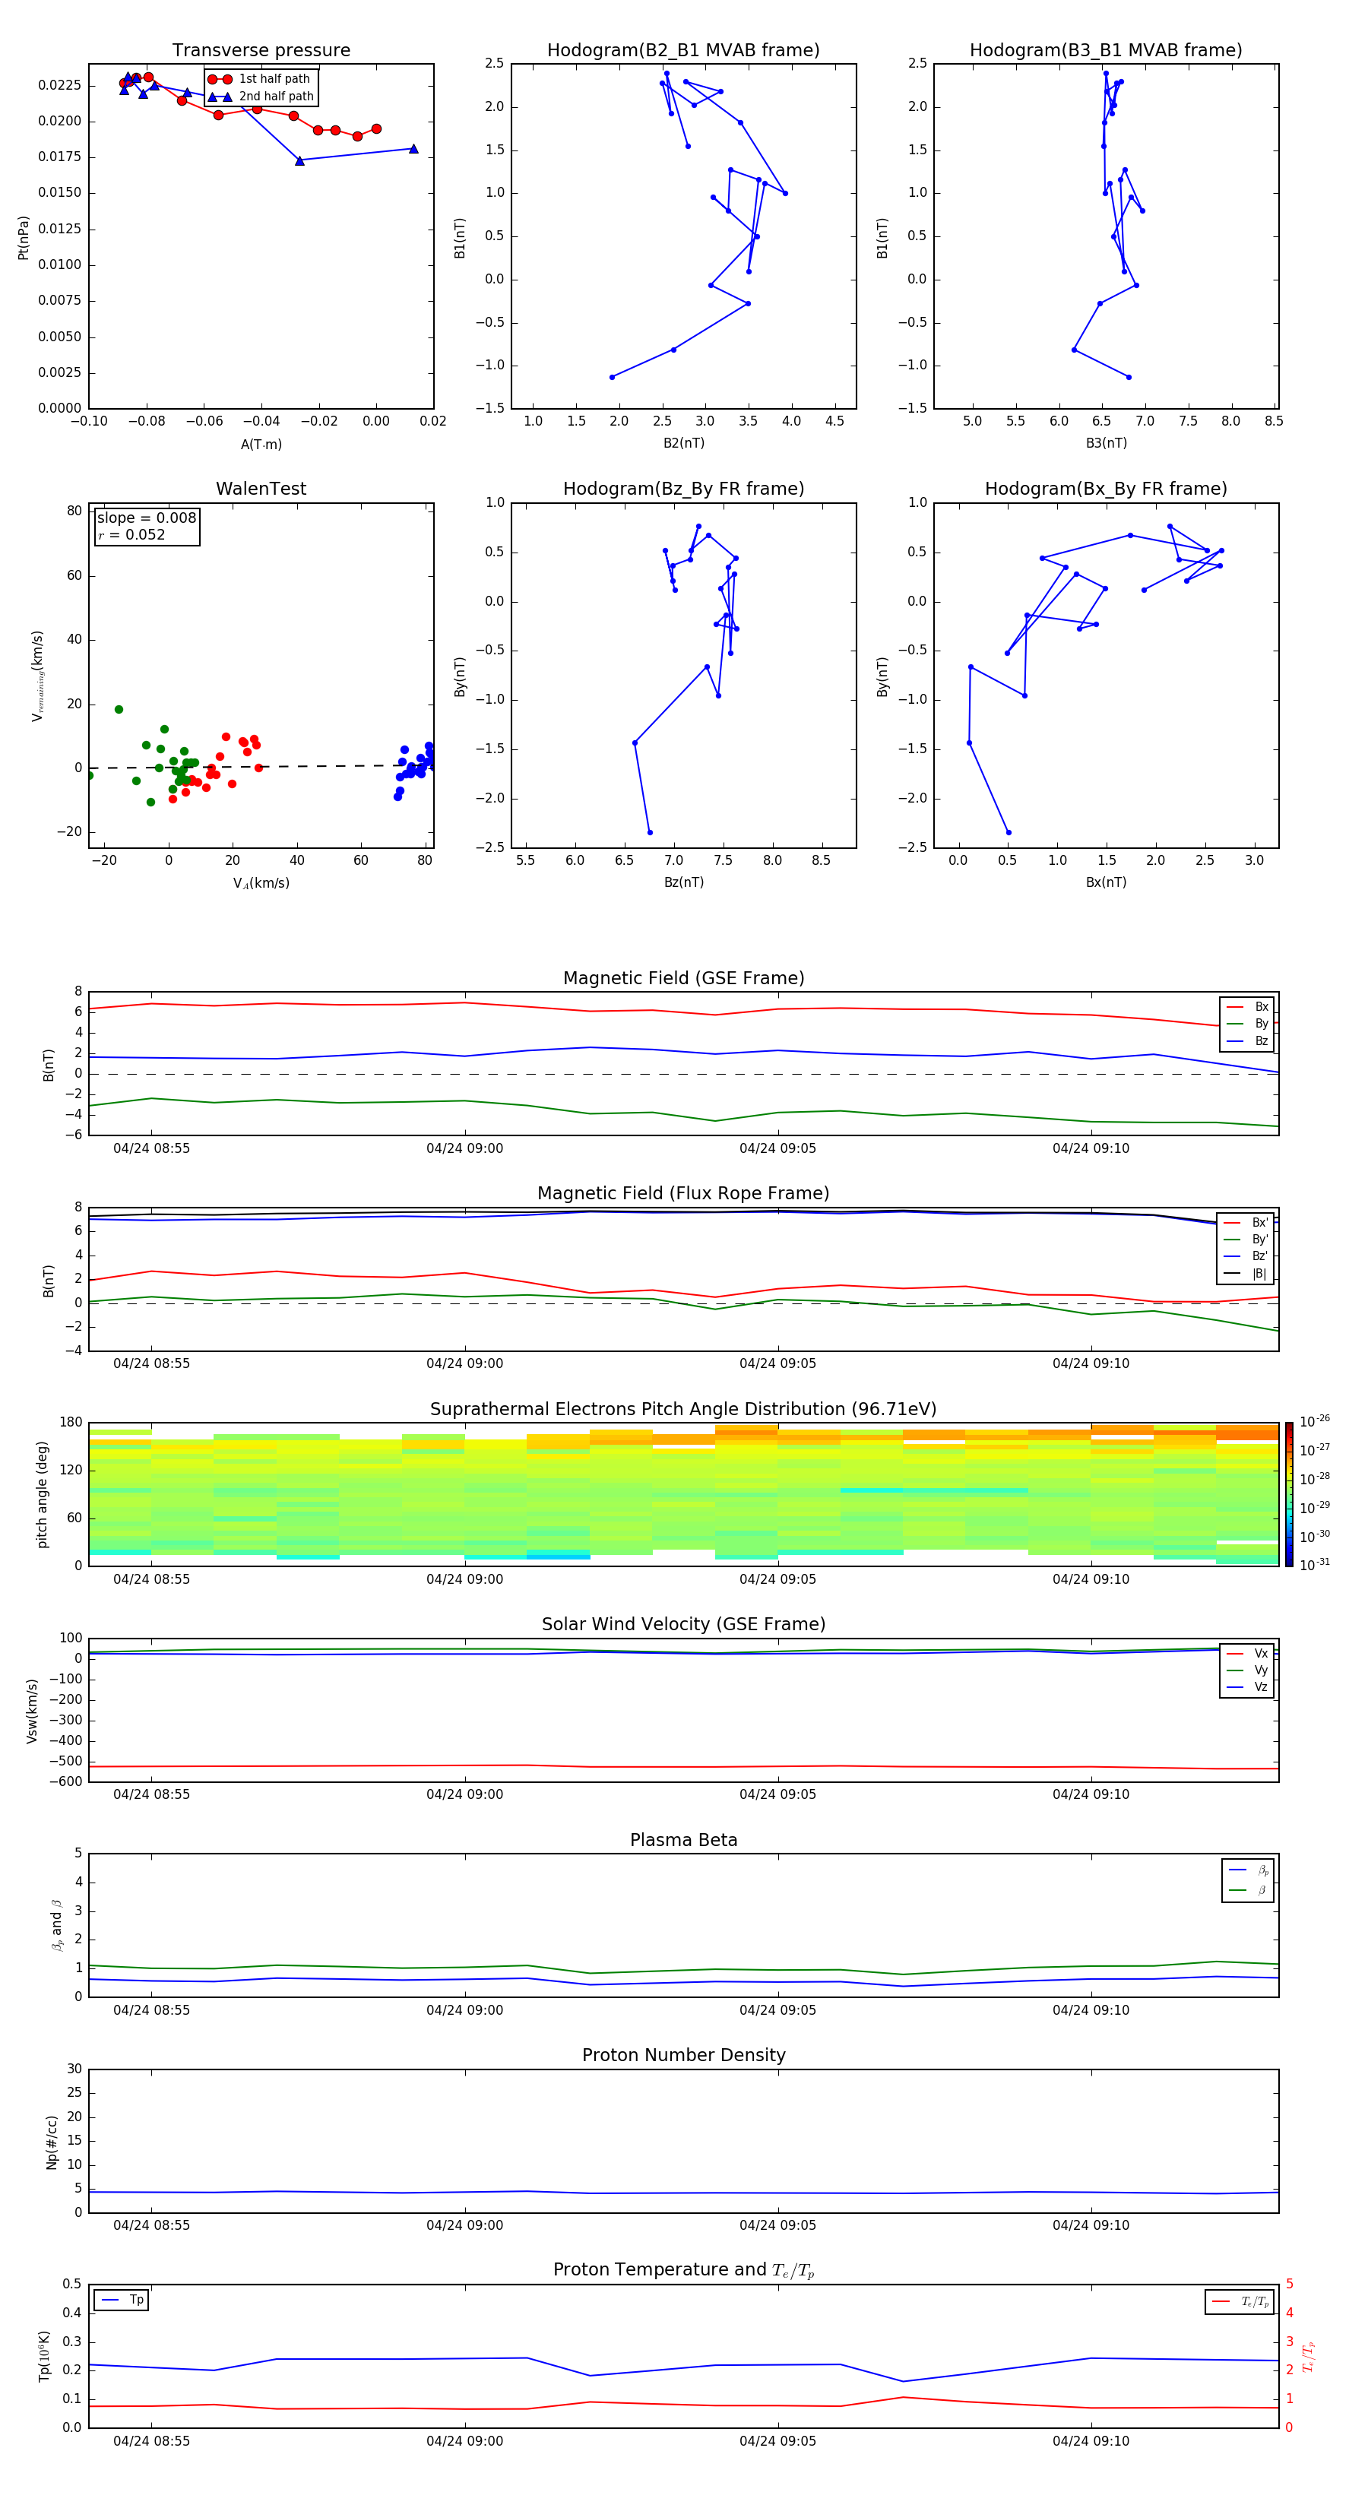1368x2508 pixels.
Task: Click the 'Magnetic Field (GSE Frame)' title
Action: point(683,978)
